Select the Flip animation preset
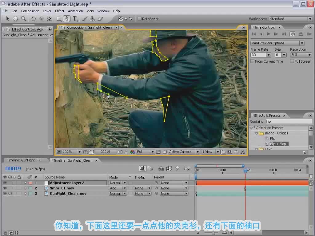 click(273, 139)
